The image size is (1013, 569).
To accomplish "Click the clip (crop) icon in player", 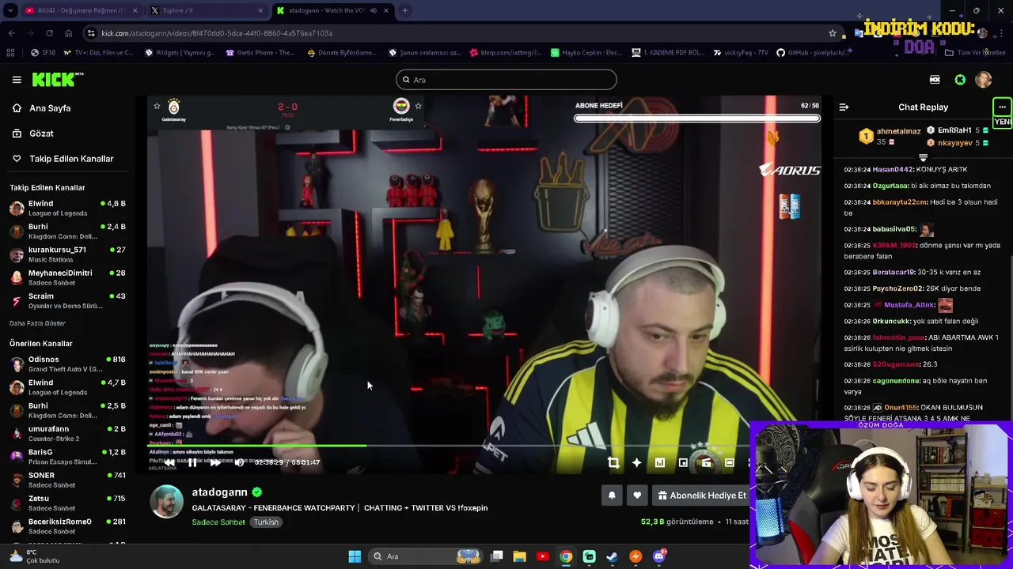I will pos(613,463).
